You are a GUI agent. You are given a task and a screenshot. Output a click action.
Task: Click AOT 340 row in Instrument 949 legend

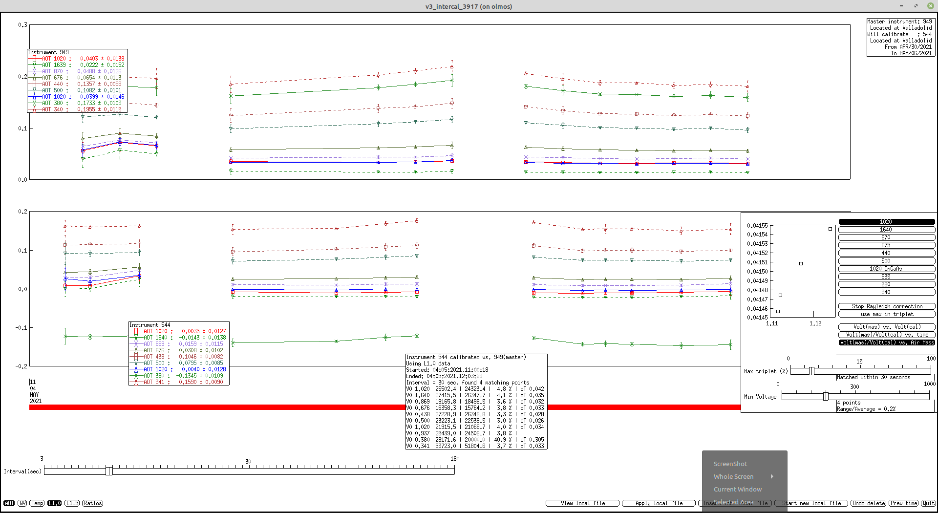click(x=77, y=109)
